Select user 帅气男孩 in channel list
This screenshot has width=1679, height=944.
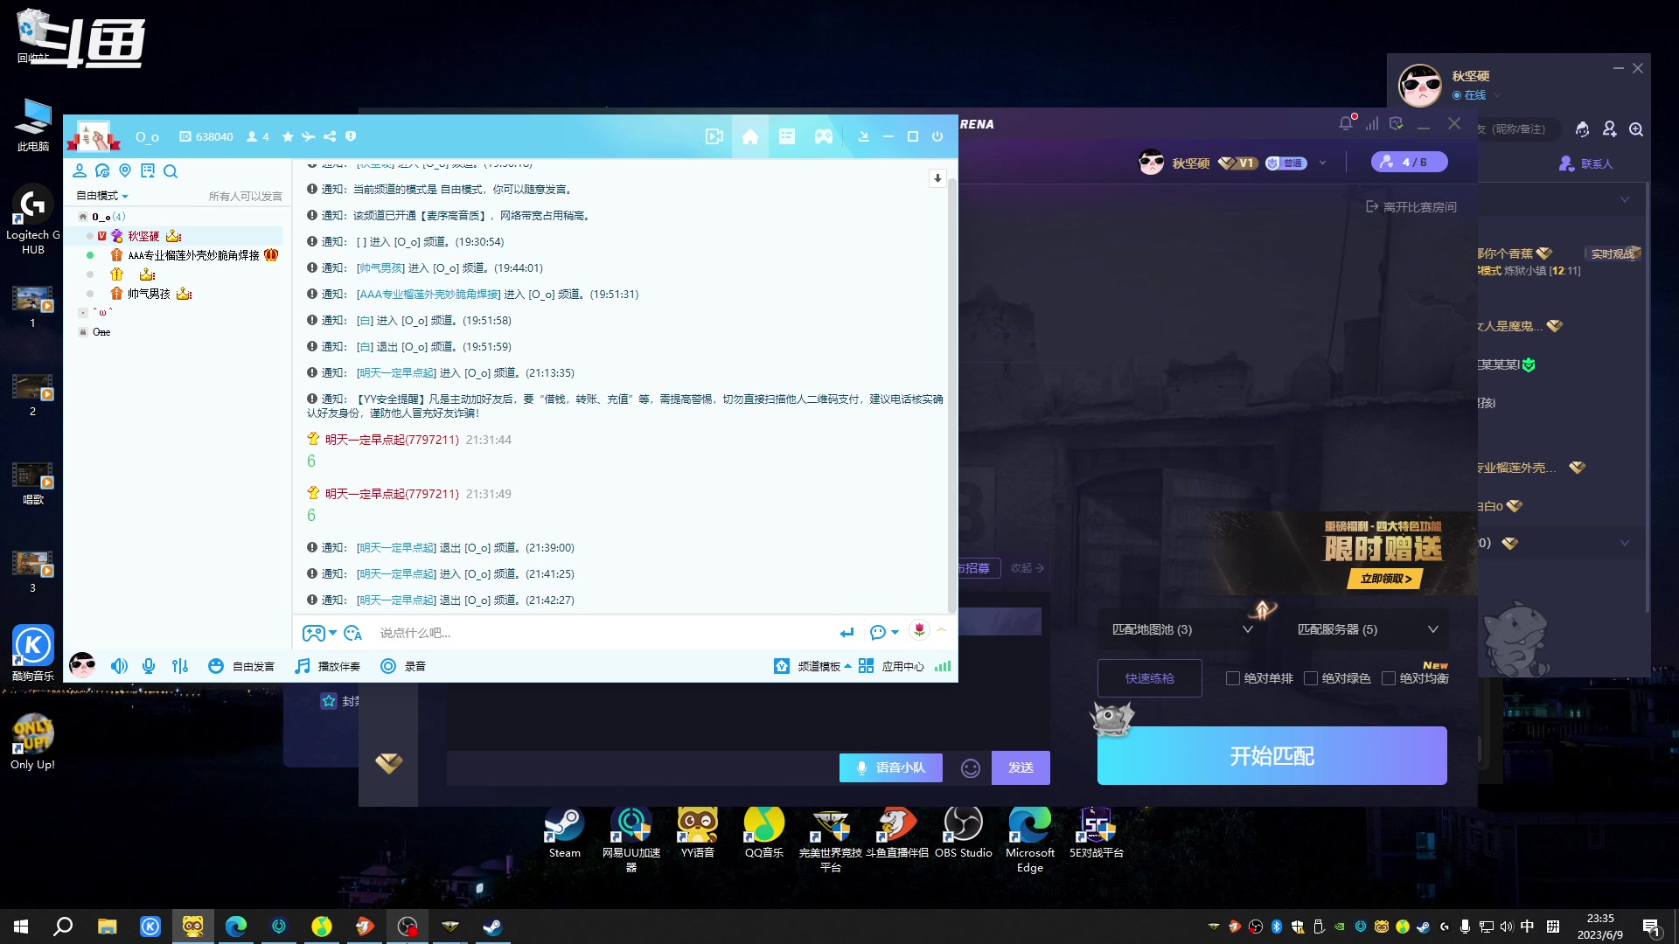point(150,294)
